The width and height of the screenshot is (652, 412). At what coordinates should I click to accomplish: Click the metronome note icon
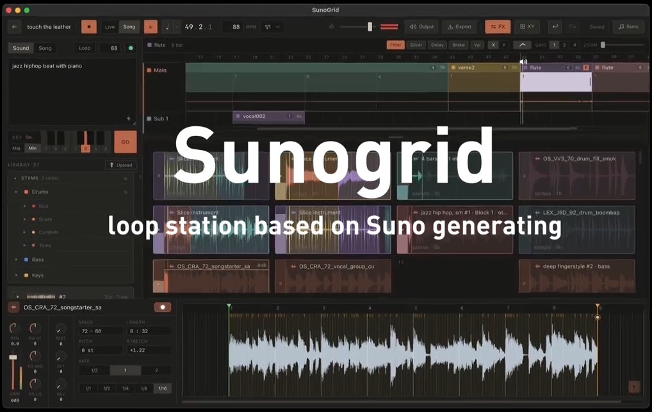click(167, 27)
